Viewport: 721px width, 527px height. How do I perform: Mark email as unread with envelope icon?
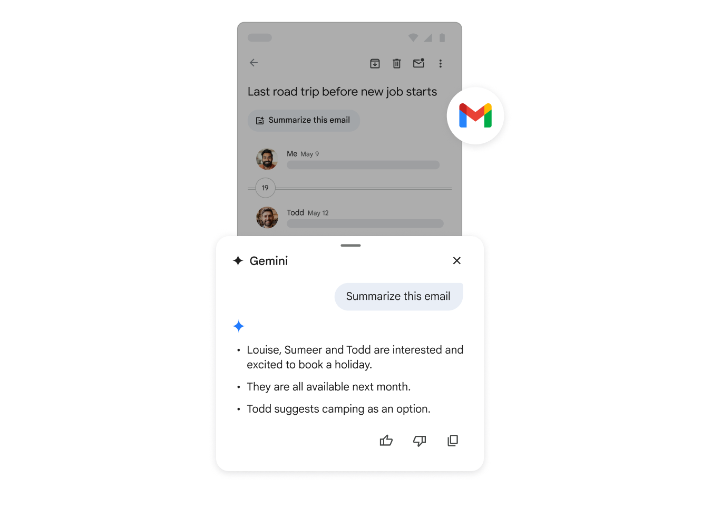[419, 63]
